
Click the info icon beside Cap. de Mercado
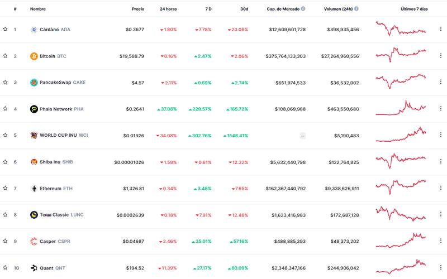pos(303,9)
